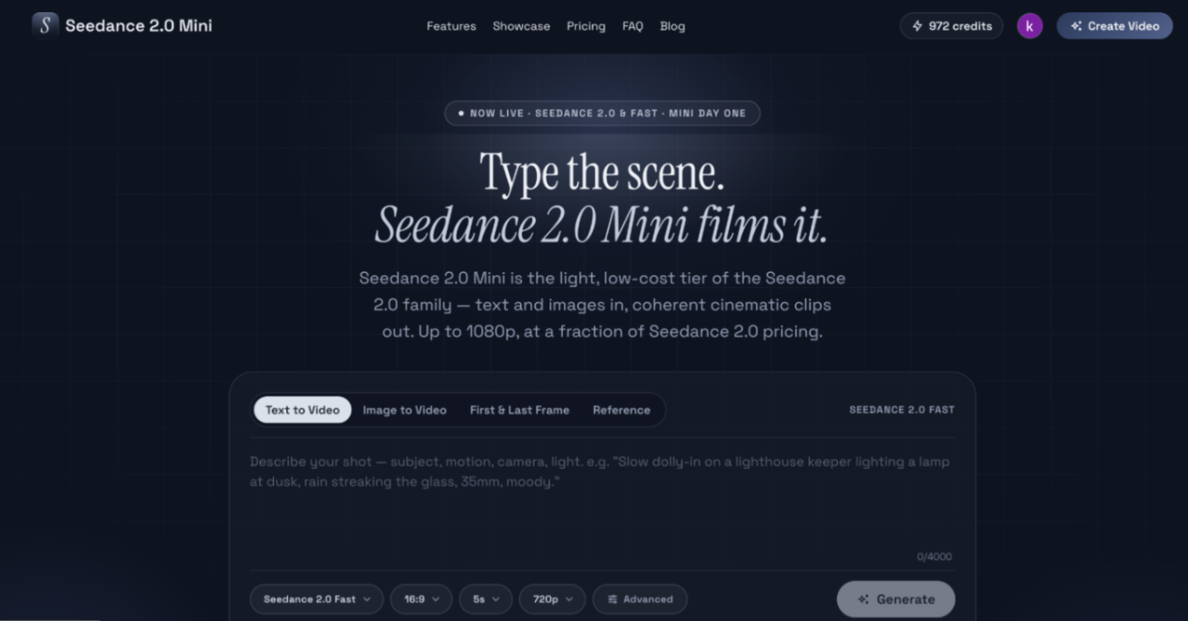Screen dimensions: 1188x621
Task: Click the 0/4000 character counter
Action: point(934,556)
